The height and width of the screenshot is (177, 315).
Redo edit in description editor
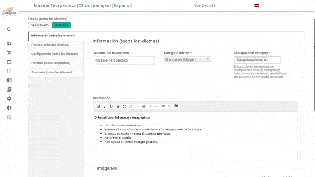157,106
